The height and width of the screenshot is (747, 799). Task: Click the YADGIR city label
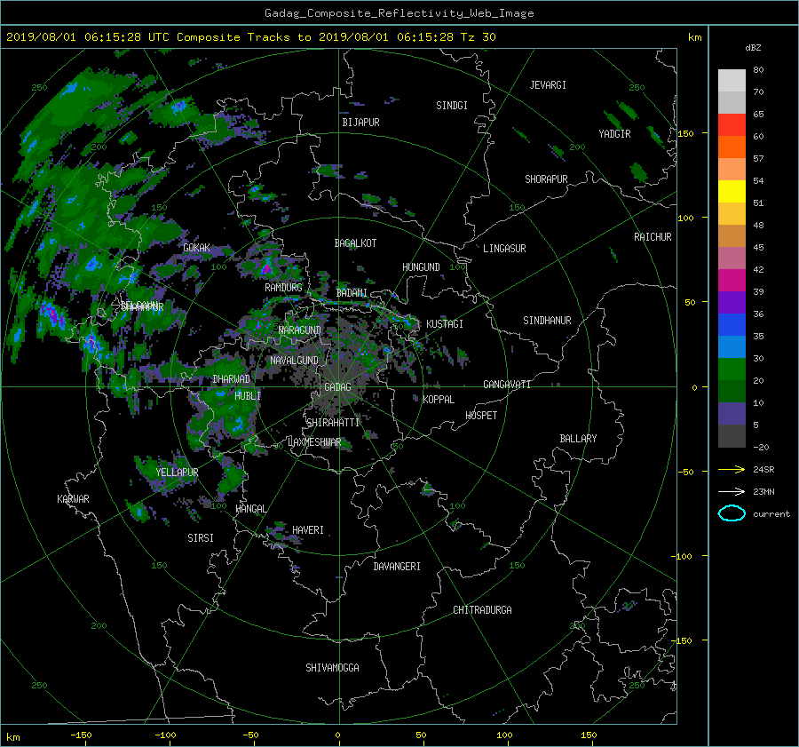614,134
